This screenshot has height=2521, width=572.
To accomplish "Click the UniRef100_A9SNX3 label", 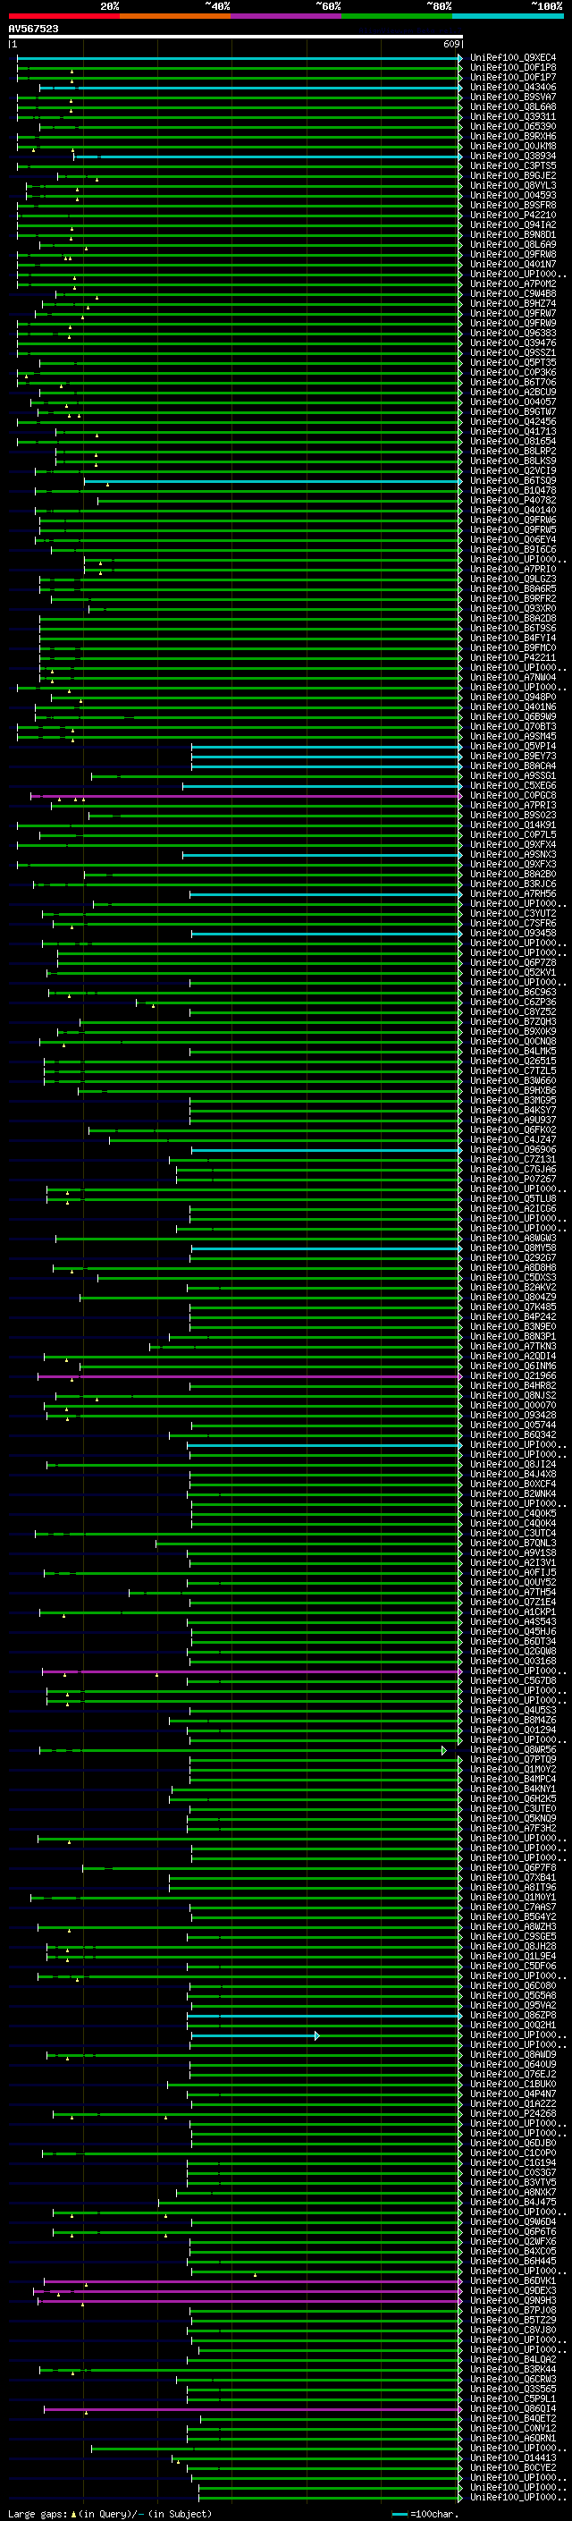I will [513, 854].
